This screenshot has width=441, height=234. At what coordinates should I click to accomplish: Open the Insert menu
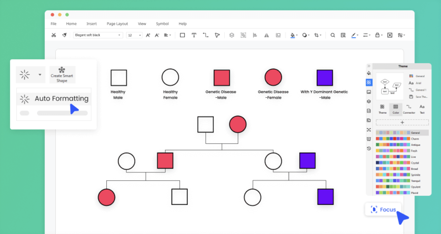tap(92, 24)
